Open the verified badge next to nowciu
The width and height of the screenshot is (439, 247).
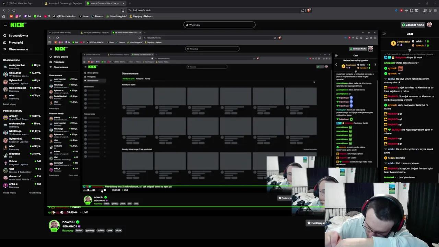[78, 222]
